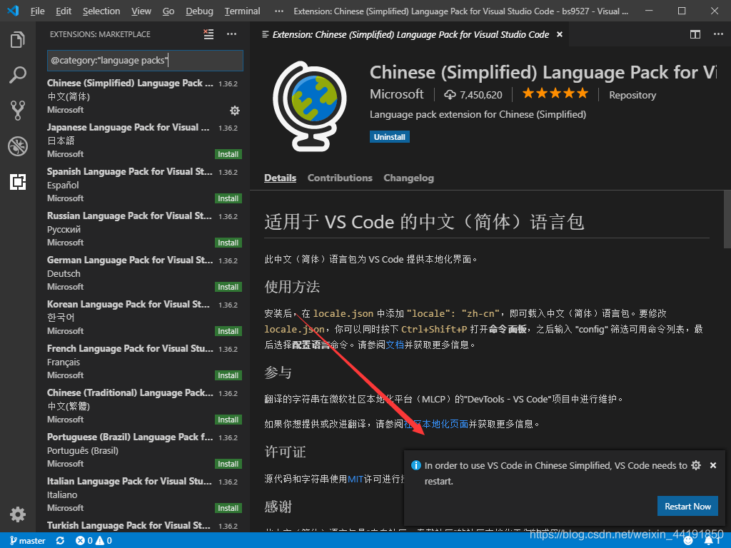The width and height of the screenshot is (731, 548).
Task: Open the File menu
Action: (x=38, y=11)
